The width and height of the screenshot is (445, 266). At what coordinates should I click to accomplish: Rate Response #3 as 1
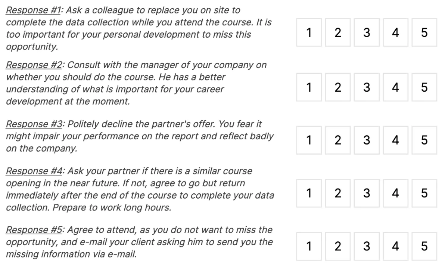tap(309, 140)
